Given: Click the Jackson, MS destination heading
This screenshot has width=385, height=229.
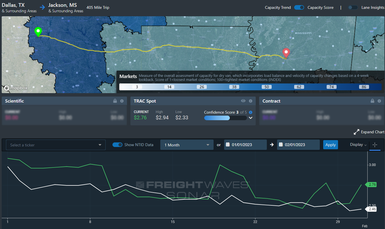Looking at the screenshot, I should click(63, 5).
